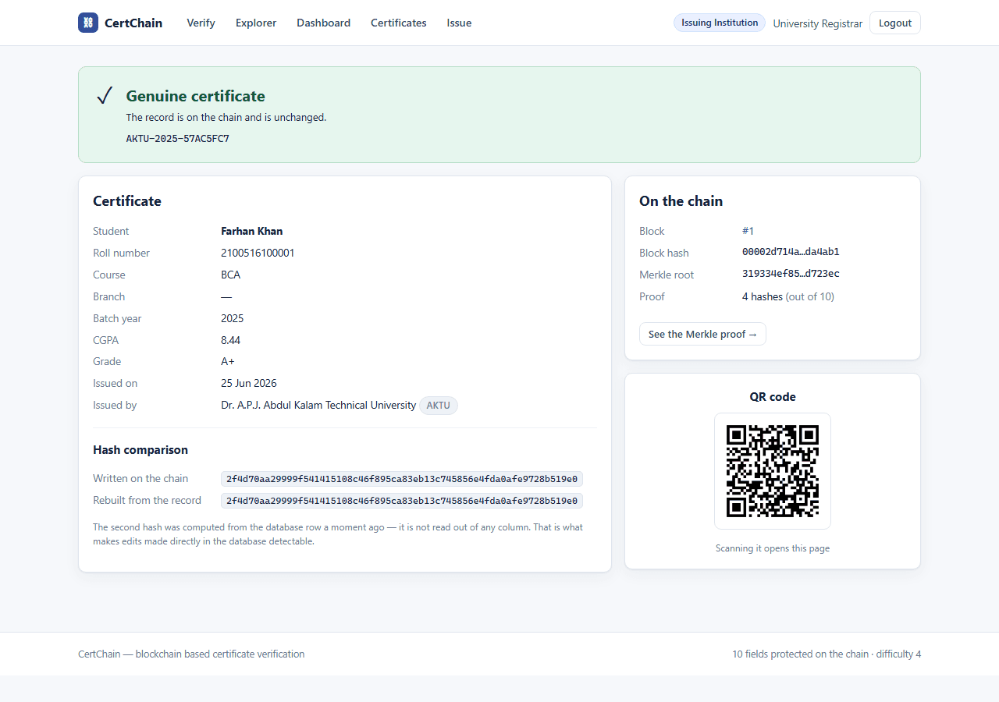Click the Hash comparison heading

coord(140,450)
